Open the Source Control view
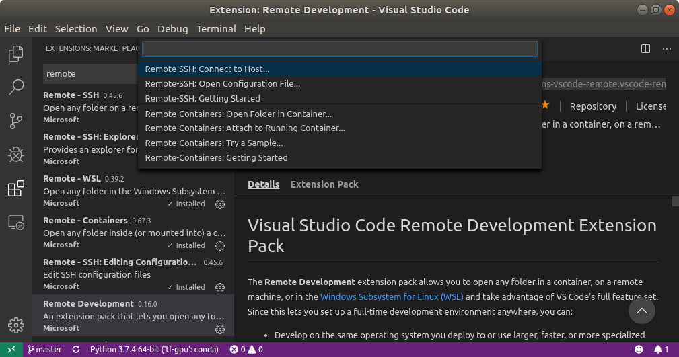679x357 pixels. [16, 121]
